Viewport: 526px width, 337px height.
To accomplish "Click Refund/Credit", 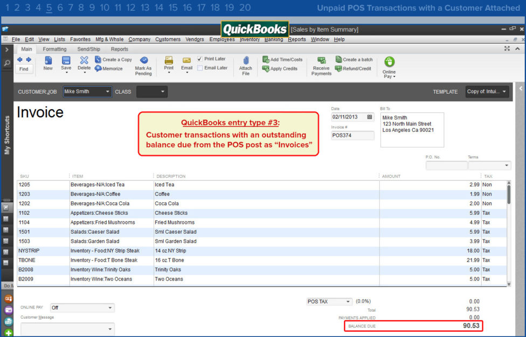I will pos(353,68).
